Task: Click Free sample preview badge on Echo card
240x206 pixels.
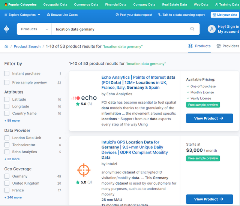Action: (x=203, y=105)
